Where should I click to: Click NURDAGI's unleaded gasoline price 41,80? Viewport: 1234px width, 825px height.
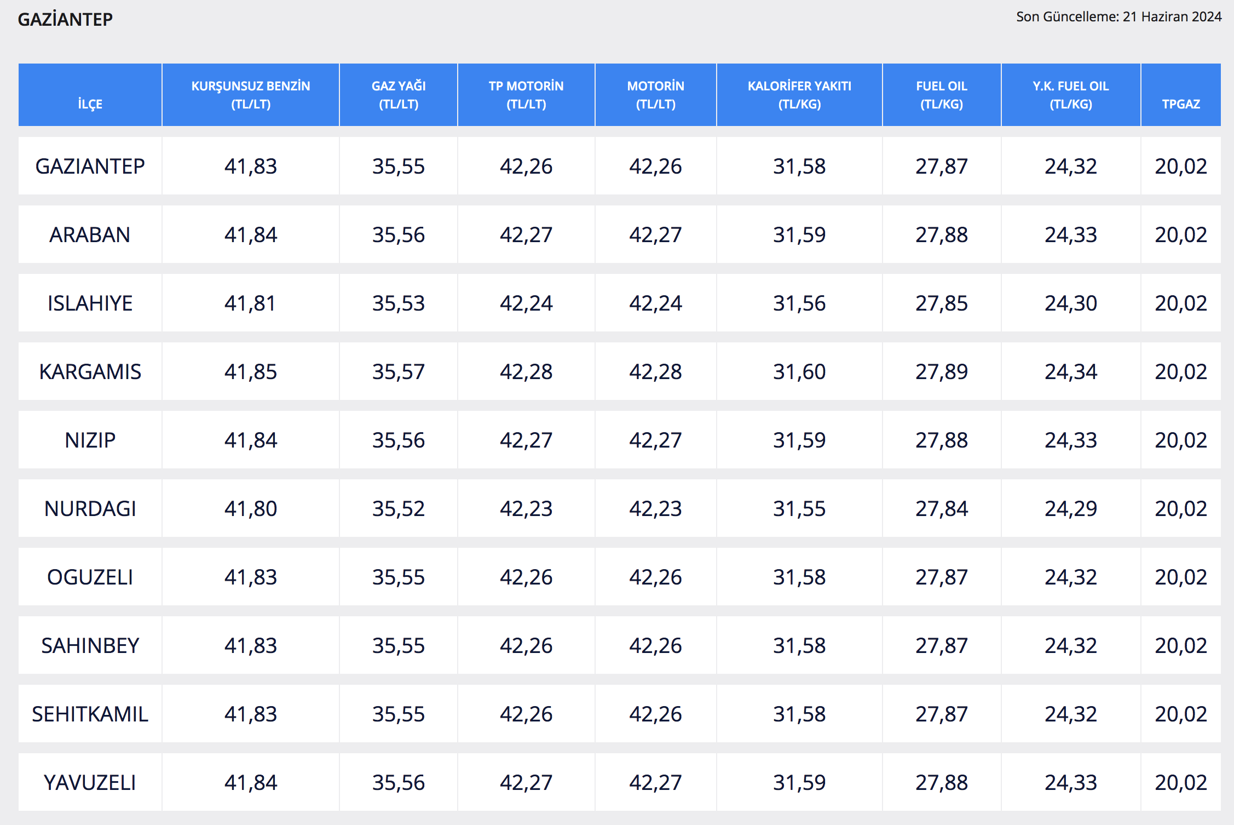251,508
